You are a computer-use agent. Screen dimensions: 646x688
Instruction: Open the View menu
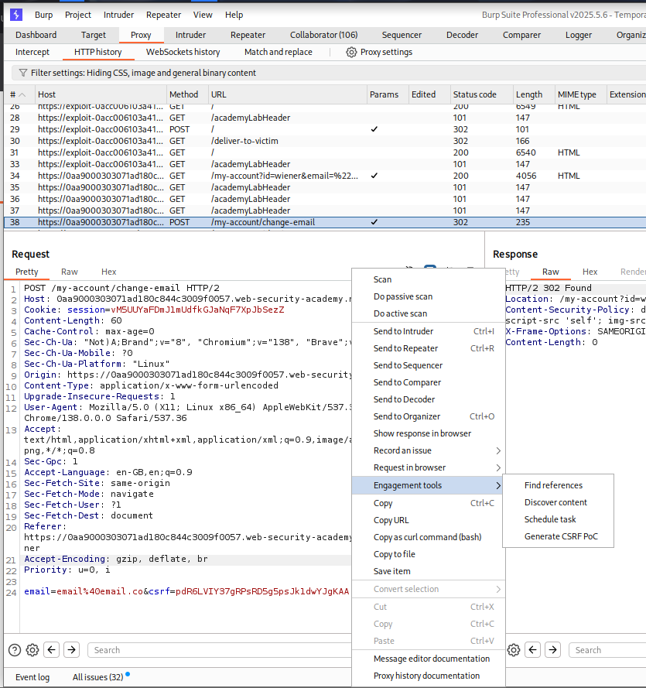[203, 15]
